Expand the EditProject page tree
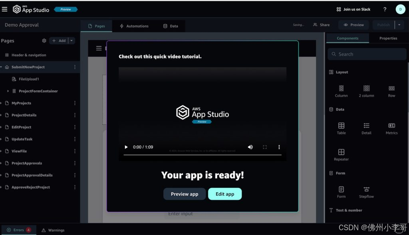 (x=1, y=127)
